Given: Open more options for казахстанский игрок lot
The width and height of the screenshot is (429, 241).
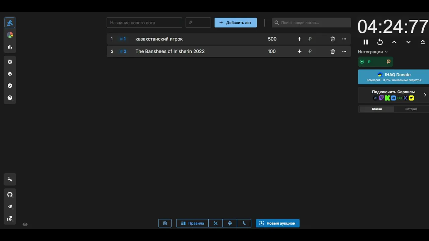Looking at the screenshot, I should click(344, 39).
